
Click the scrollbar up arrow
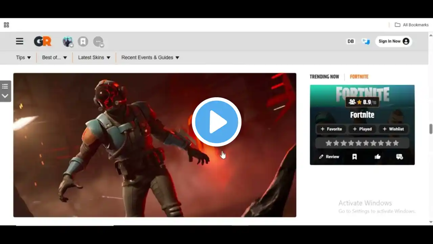[431, 35]
